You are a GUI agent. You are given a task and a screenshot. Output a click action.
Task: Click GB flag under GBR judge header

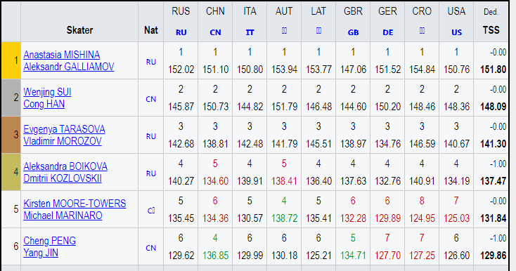(353, 32)
